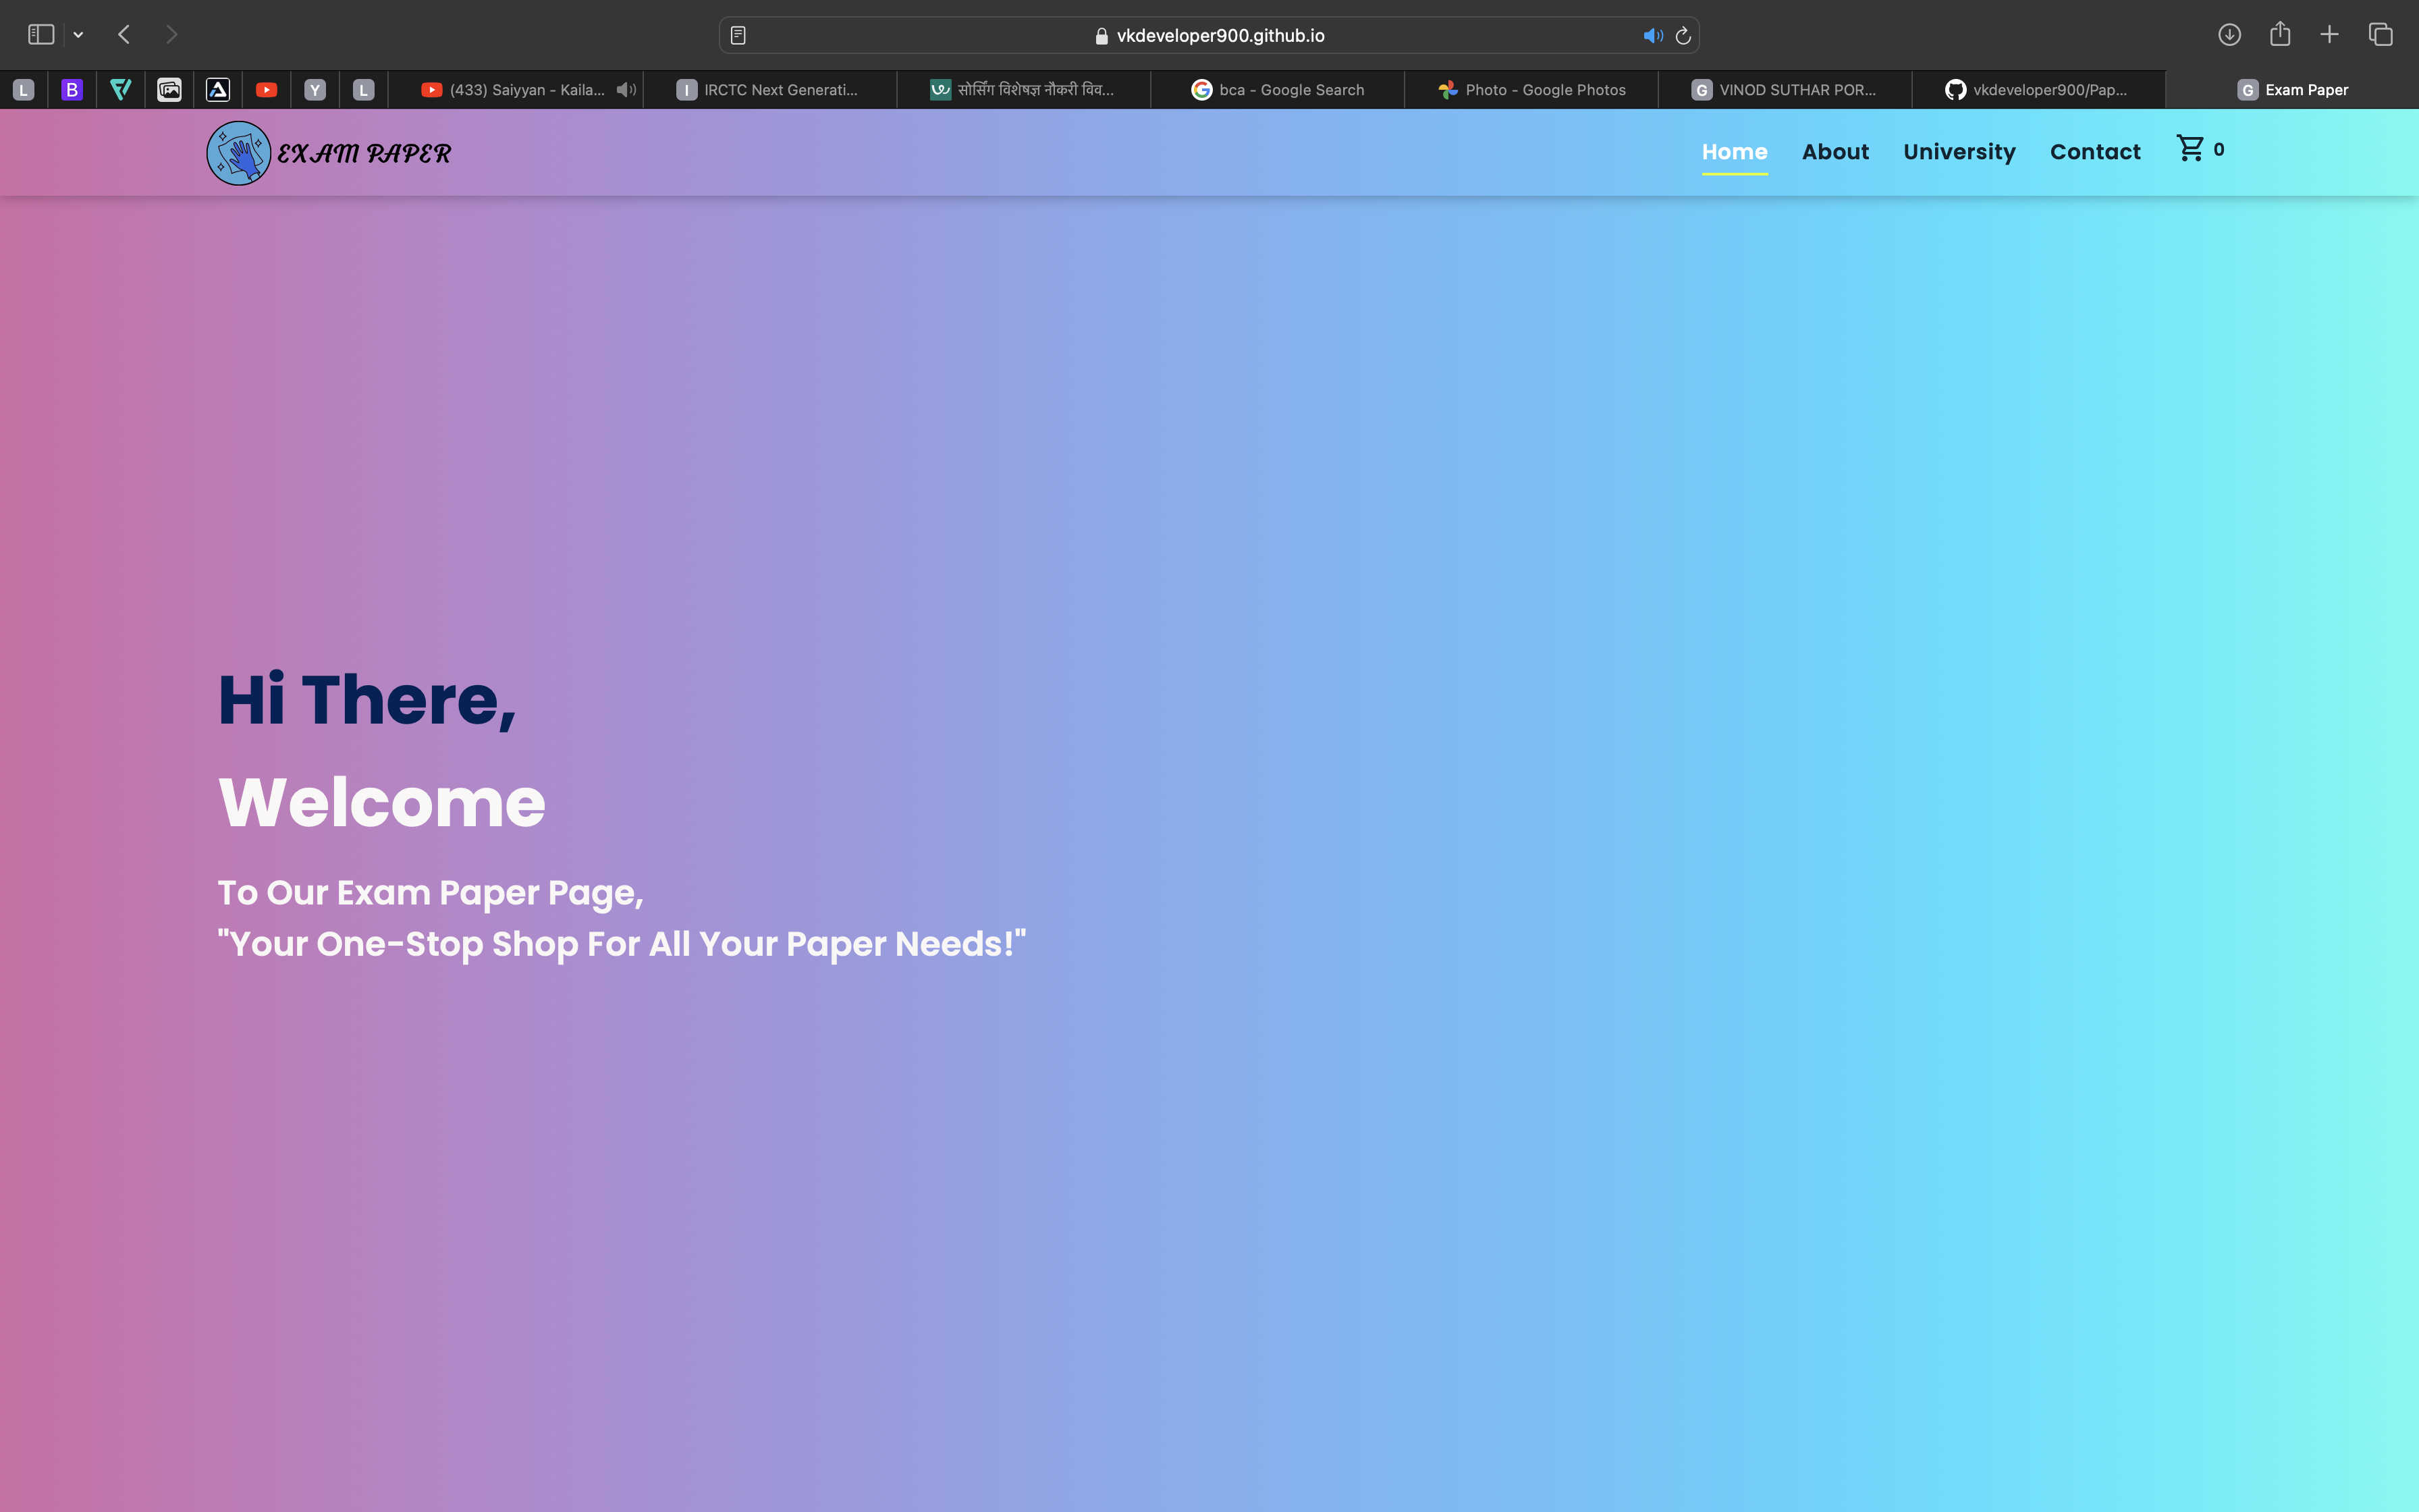2419x1512 pixels.
Task: Click the 'Your One-Stop Shop' tagline text
Action: click(622, 944)
